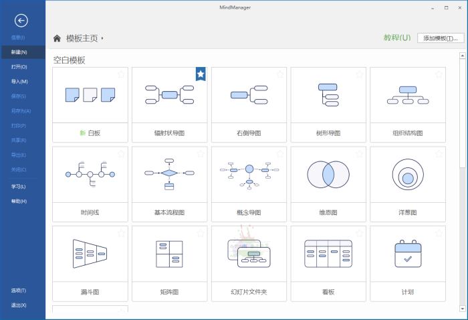
Task: Star the 计划 template card
Action: coord(439,233)
